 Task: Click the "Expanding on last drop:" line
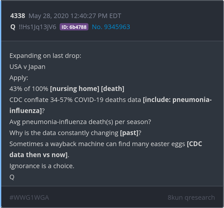45,56
